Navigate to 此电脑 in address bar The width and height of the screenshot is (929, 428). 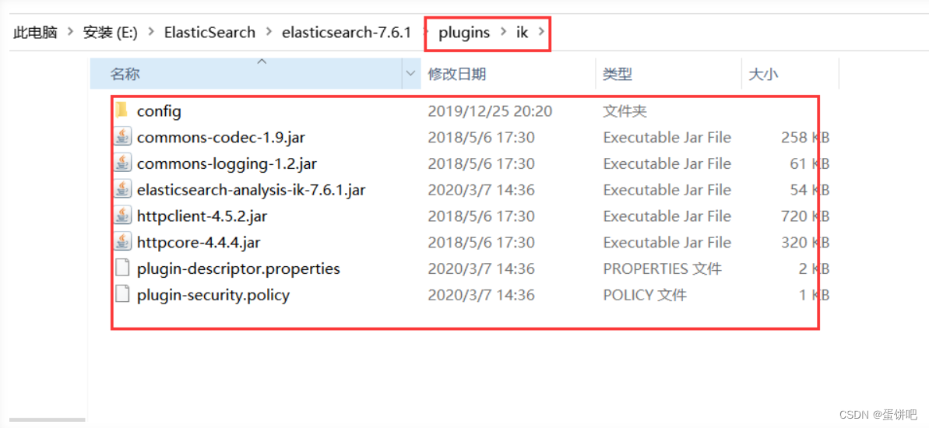tap(35, 32)
